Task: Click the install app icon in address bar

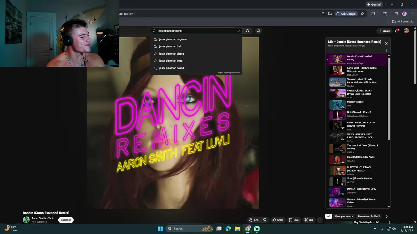Action: (x=330, y=14)
